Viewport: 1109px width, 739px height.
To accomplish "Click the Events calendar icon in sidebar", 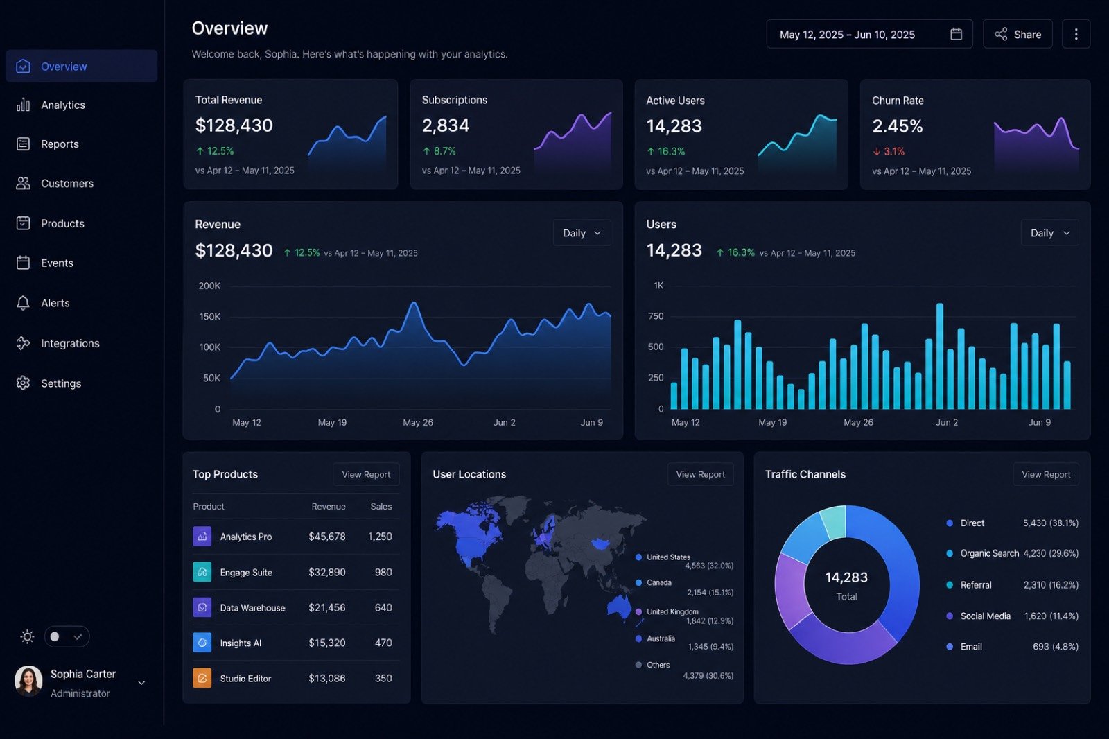I will [23, 263].
